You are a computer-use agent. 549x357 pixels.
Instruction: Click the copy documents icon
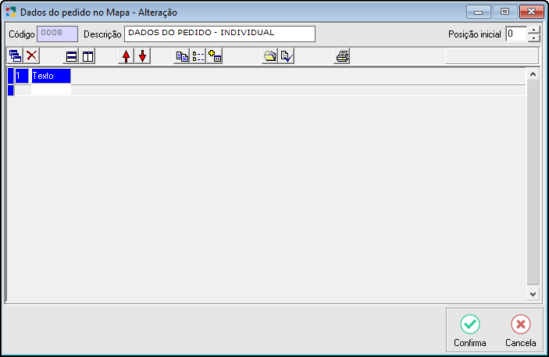182,56
